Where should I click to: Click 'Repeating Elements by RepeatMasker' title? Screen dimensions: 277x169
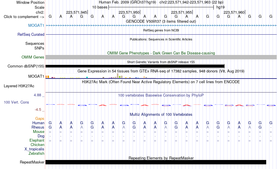(x=161, y=158)
